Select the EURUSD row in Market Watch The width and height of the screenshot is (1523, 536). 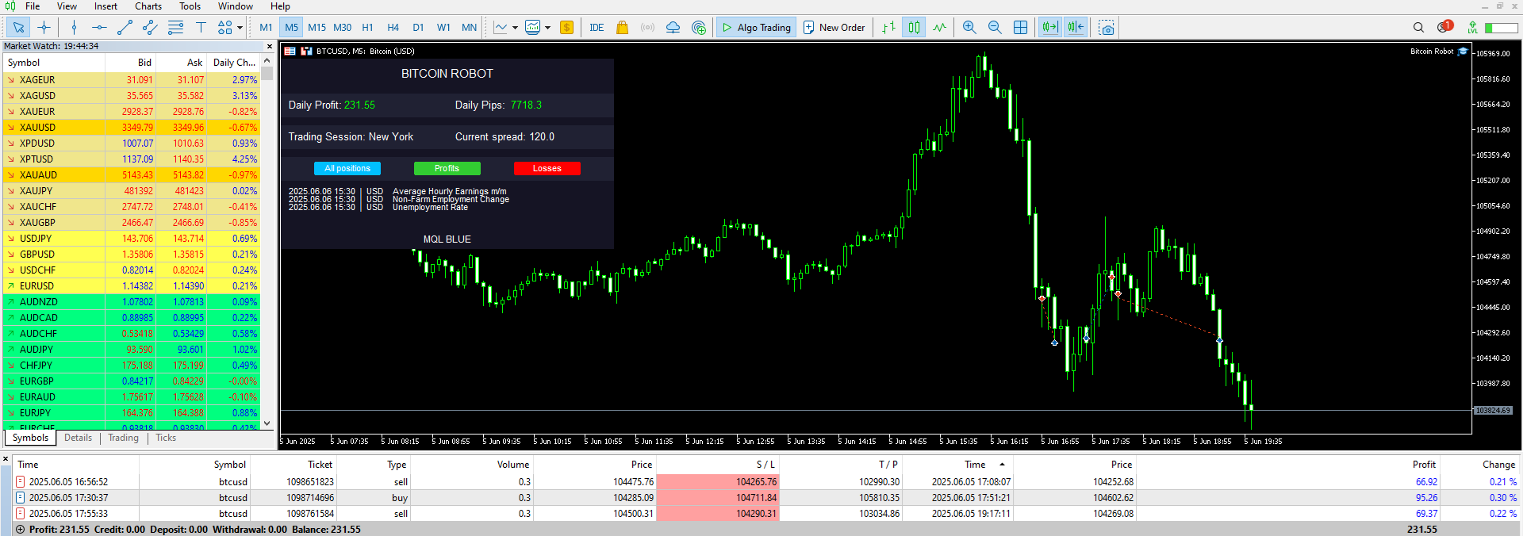[132, 285]
